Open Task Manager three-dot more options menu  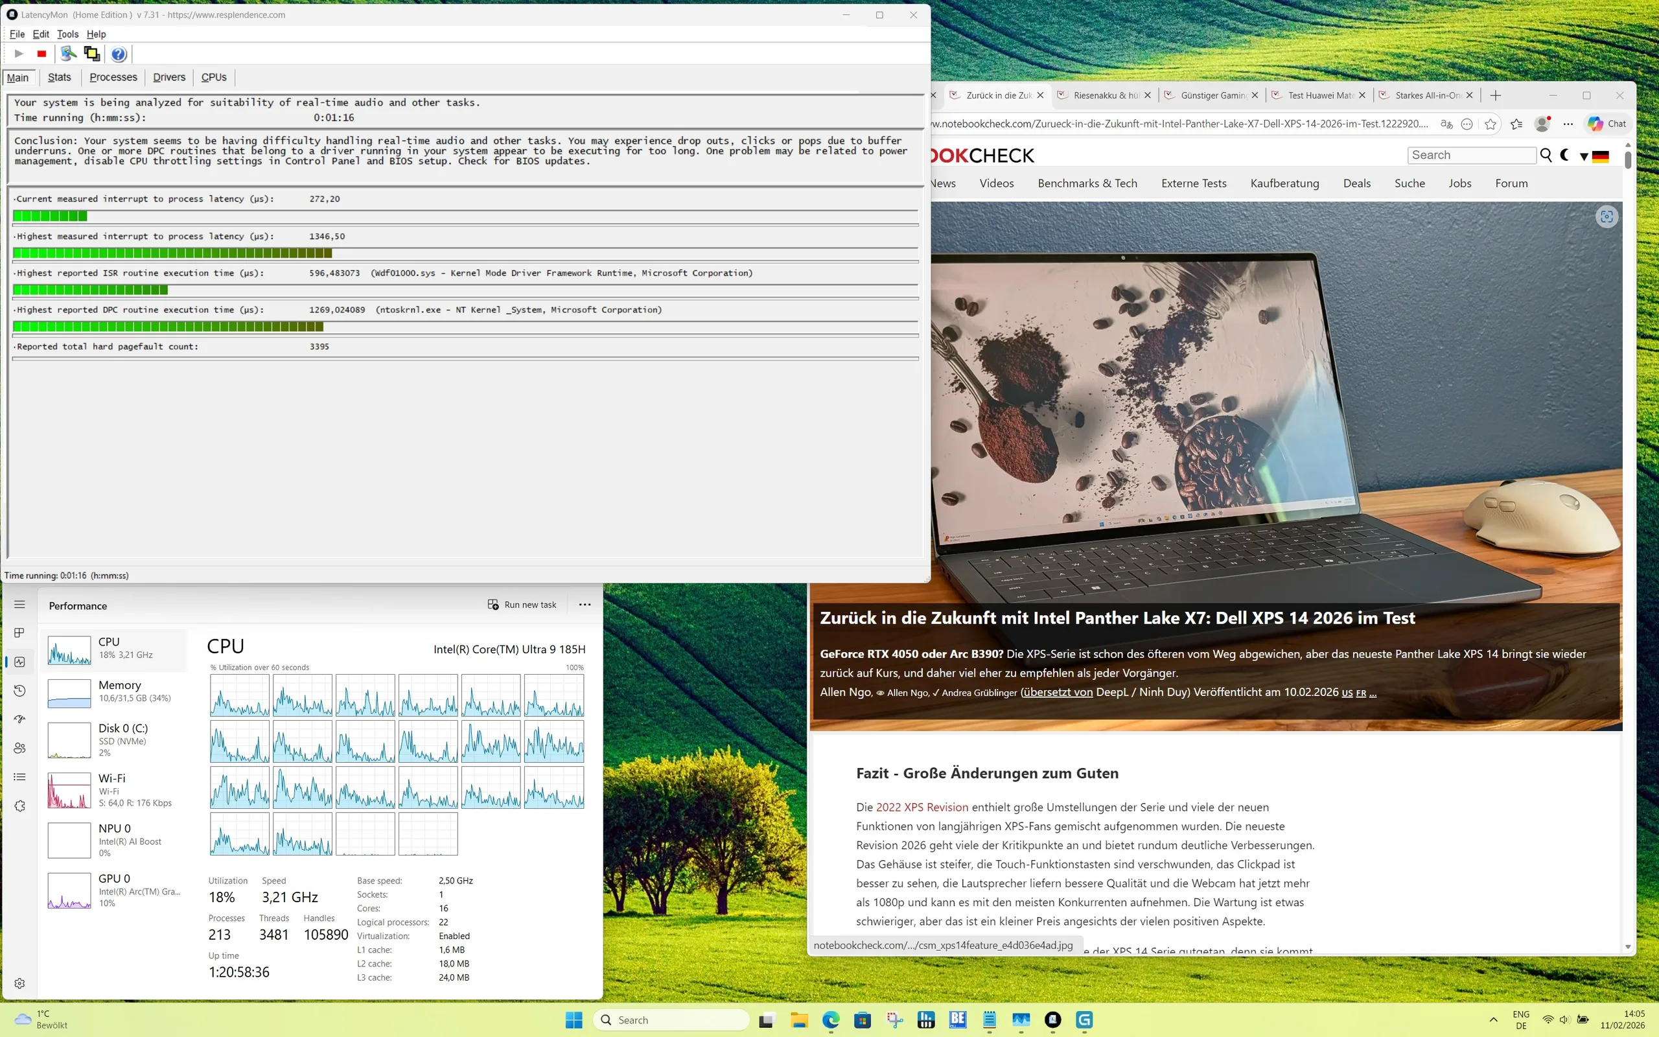(x=584, y=605)
